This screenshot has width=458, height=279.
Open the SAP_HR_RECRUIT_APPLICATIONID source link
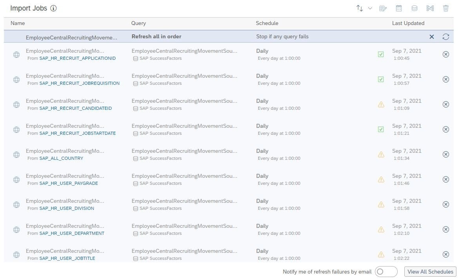(x=77, y=58)
